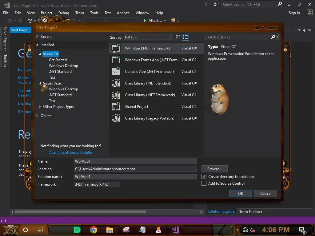Click the Browse... button
This screenshot has width=315, height=236.
tap(214, 169)
